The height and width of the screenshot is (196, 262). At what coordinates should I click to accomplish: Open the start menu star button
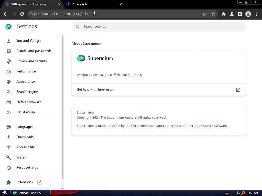[x=5, y=193]
